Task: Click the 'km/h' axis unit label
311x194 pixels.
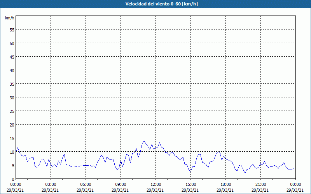Action: [x=9, y=18]
